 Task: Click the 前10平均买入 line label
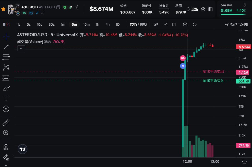tap(213, 81)
